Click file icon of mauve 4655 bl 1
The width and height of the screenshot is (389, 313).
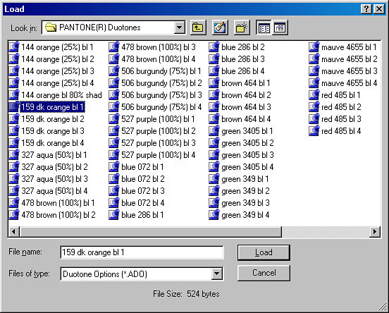click(314, 47)
